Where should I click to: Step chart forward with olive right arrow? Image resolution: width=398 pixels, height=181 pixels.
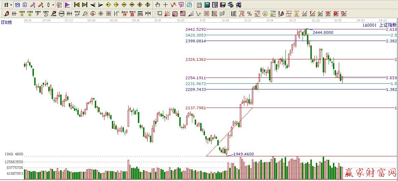101,5
